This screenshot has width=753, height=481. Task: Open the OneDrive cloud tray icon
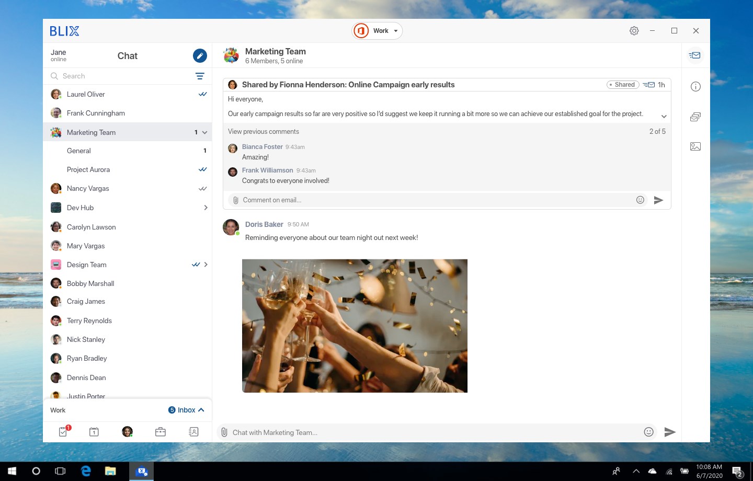click(652, 471)
